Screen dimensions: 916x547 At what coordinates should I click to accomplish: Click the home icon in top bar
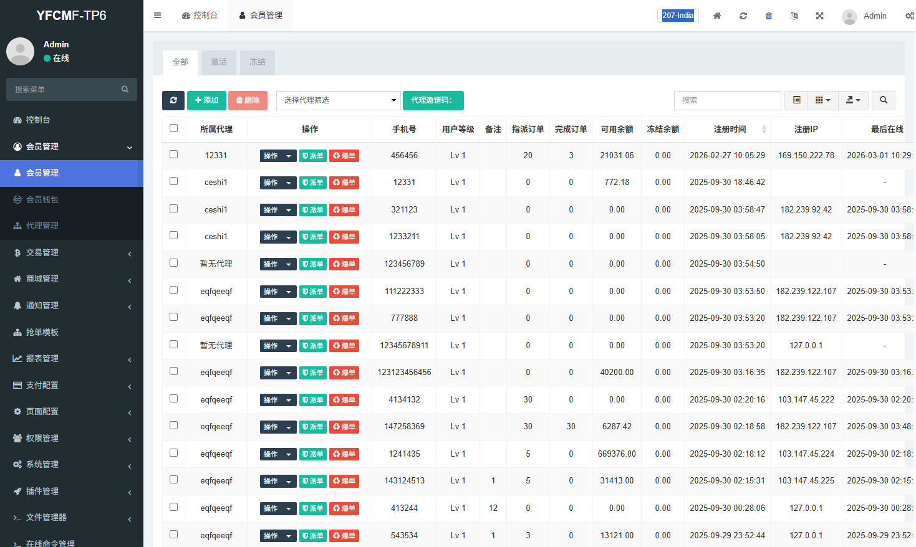coord(717,16)
